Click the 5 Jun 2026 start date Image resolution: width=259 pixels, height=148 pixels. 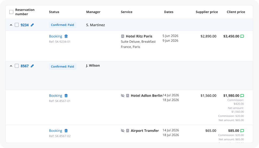point(170,36)
